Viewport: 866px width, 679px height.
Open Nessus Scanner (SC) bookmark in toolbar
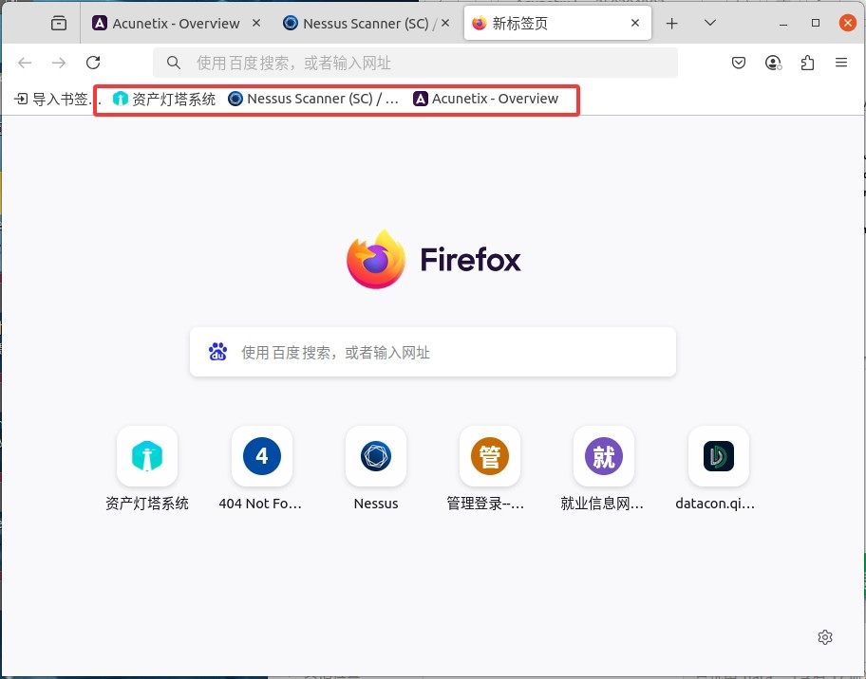[313, 99]
